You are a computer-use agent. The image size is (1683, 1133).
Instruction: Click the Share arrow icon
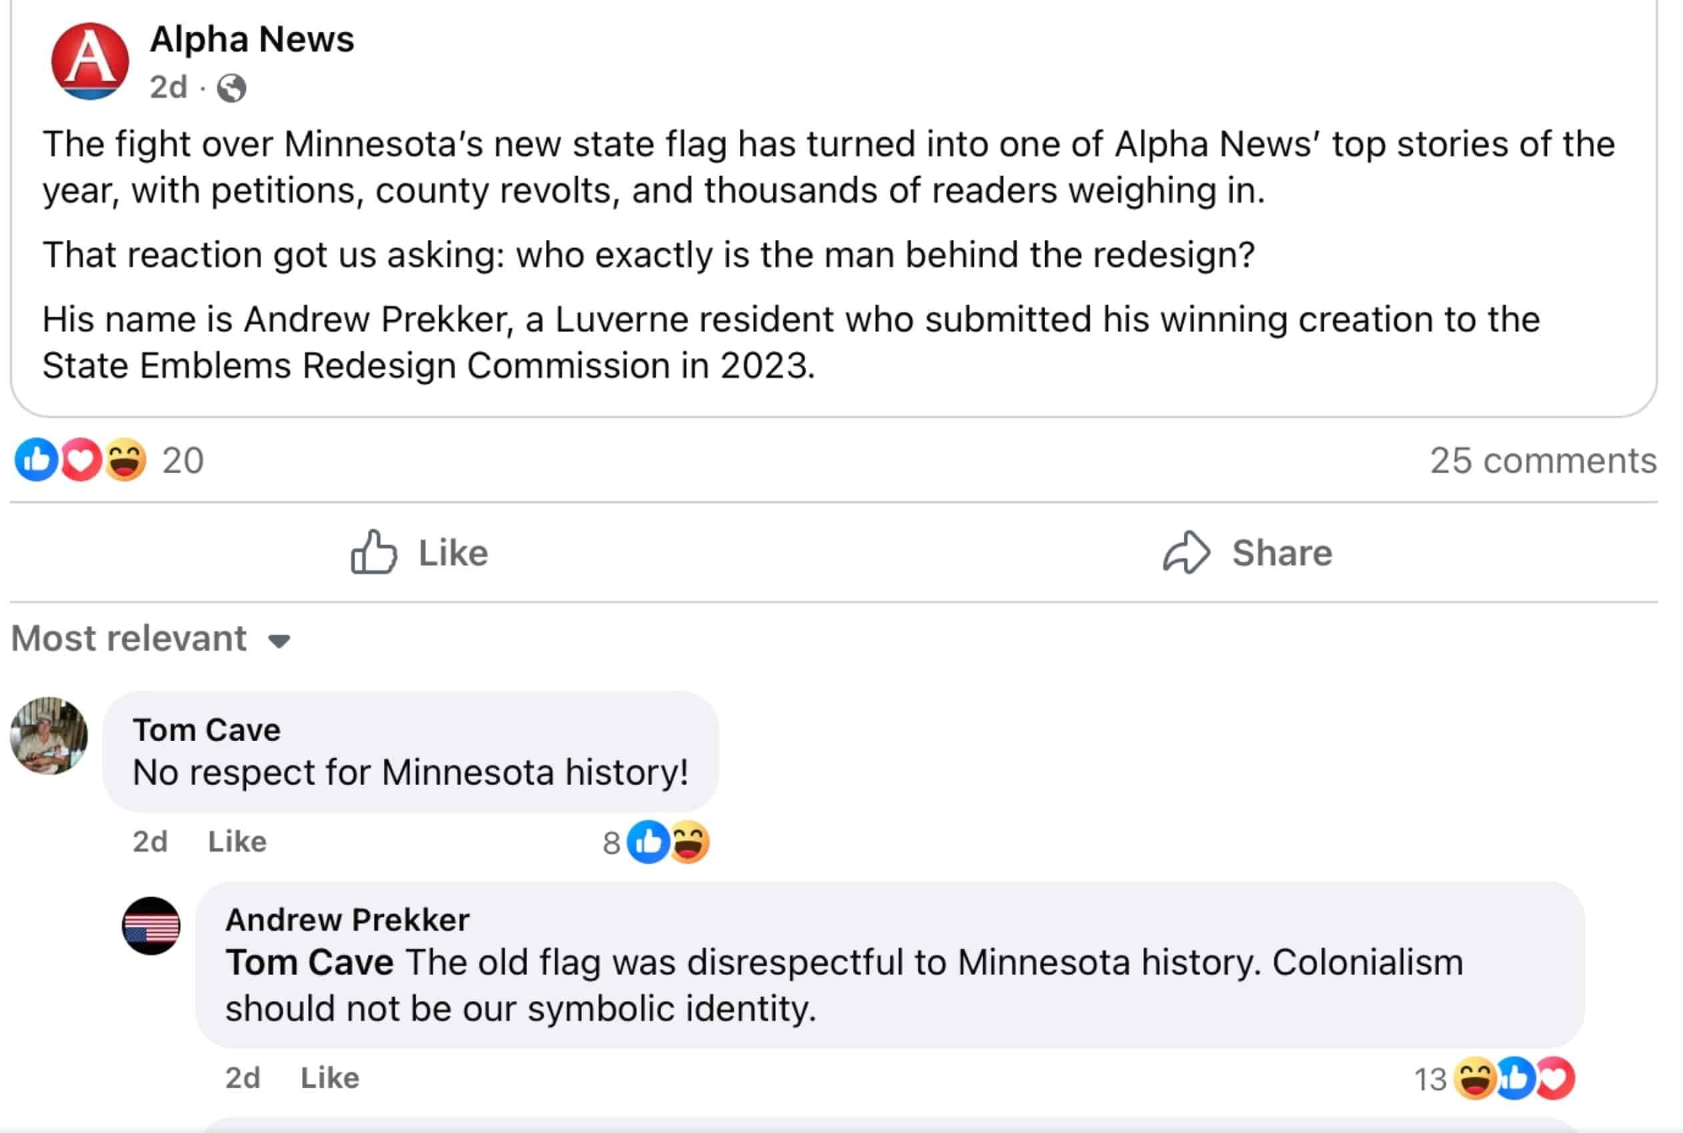[x=1186, y=553]
